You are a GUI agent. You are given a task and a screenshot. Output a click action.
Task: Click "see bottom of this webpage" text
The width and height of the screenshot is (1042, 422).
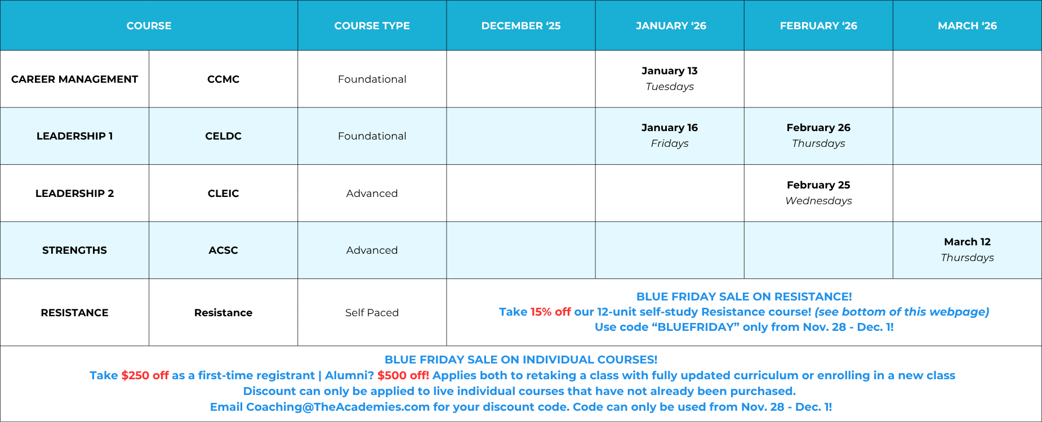pyautogui.click(x=902, y=312)
